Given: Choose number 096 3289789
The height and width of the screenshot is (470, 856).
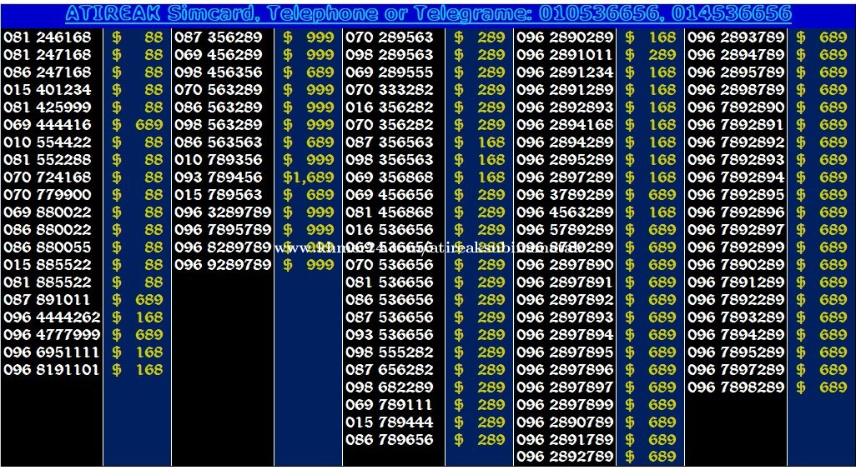Looking at the screenshot, I should pyautogui.click(x=223, y=212).
